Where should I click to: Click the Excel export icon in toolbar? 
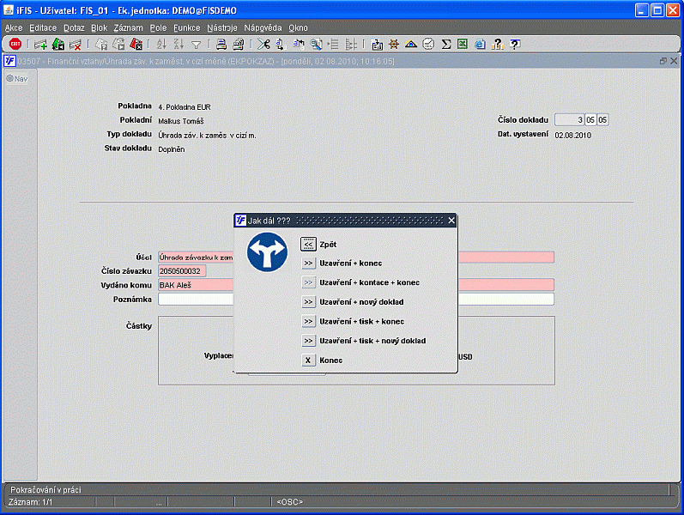463,44
